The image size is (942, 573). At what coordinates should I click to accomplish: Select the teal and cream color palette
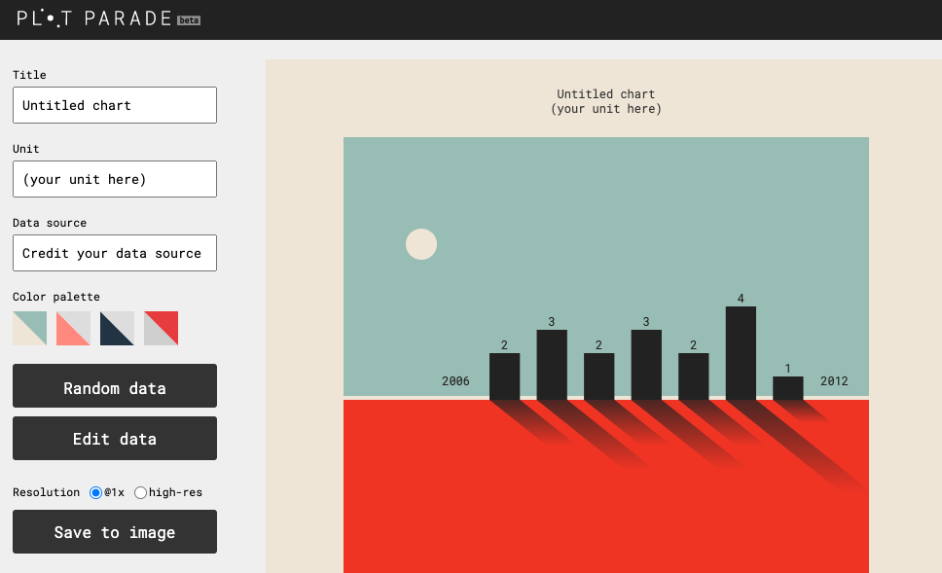(29, 328)
